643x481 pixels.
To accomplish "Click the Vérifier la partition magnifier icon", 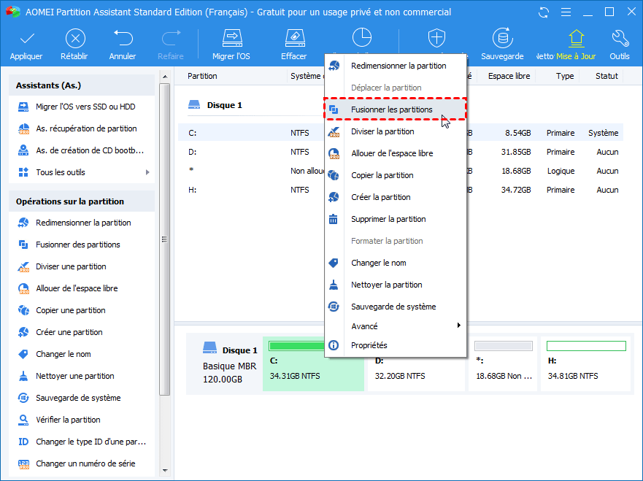I will coord(24,420).
